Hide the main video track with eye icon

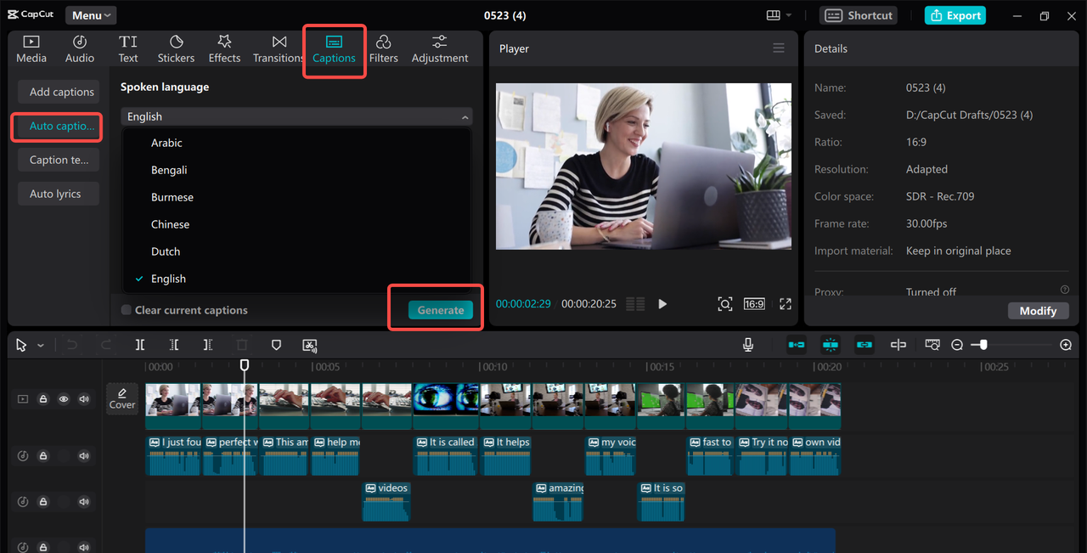pyautogui.click(x=64, y=399)
